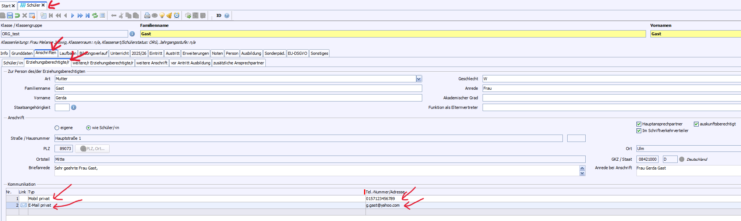The image size is (741, 221).
Task: Click info icon beside Staatsangehörigkeit field
Action: [x=74, y=107]
